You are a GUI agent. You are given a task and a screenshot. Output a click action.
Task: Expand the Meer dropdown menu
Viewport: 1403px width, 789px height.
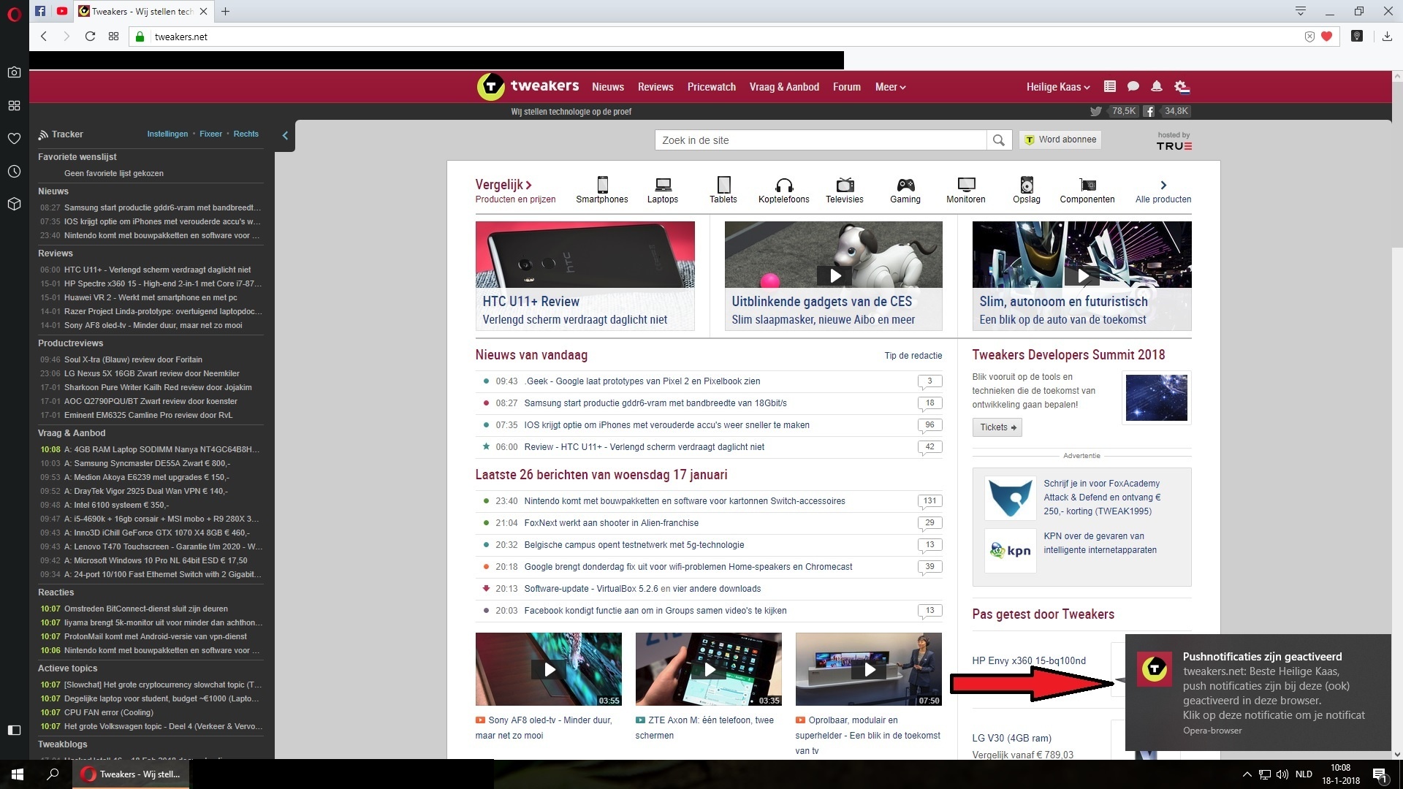click(890, 87)
